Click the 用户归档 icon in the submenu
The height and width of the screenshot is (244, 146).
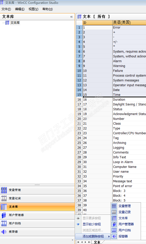click(x=114, y=230)
